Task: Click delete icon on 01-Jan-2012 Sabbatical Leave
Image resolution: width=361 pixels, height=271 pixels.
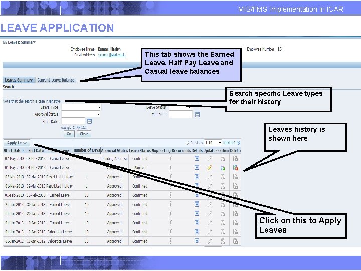Action: click(235, 241)
